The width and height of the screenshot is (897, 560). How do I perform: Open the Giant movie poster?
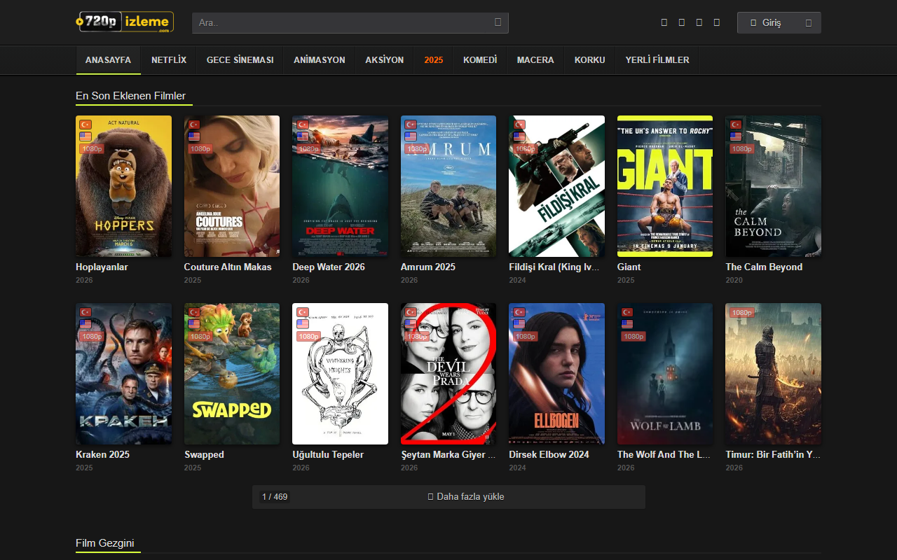665,186
